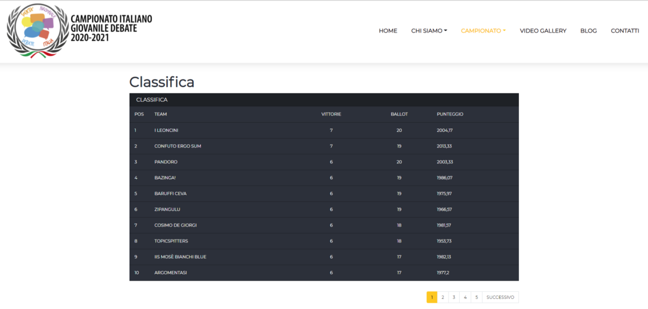Open the CONTATTI page

pos(625,31)
